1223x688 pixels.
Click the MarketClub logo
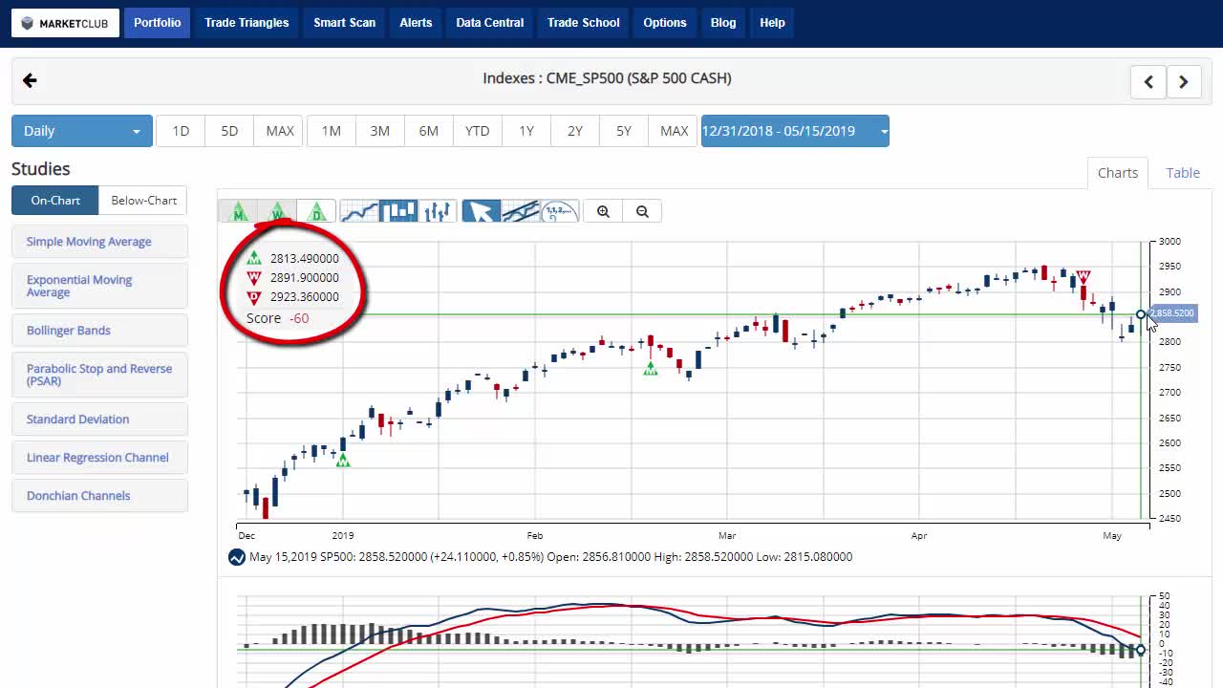tap(66, 23)
